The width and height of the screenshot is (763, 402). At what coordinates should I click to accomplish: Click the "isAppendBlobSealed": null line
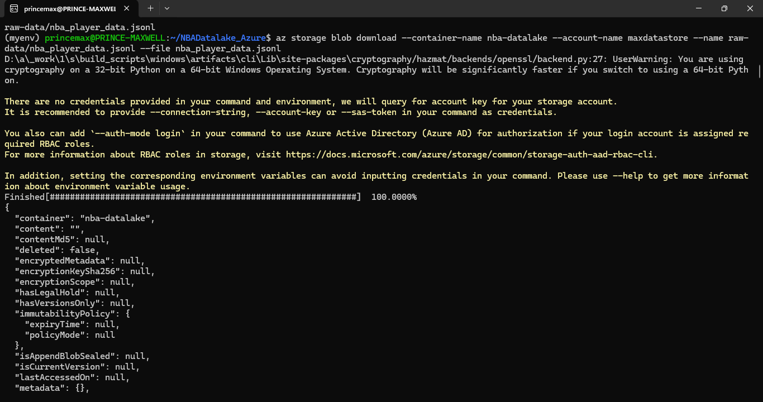82,356
